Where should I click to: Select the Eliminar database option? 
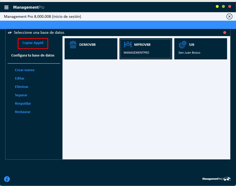click(x=22, y=87)
